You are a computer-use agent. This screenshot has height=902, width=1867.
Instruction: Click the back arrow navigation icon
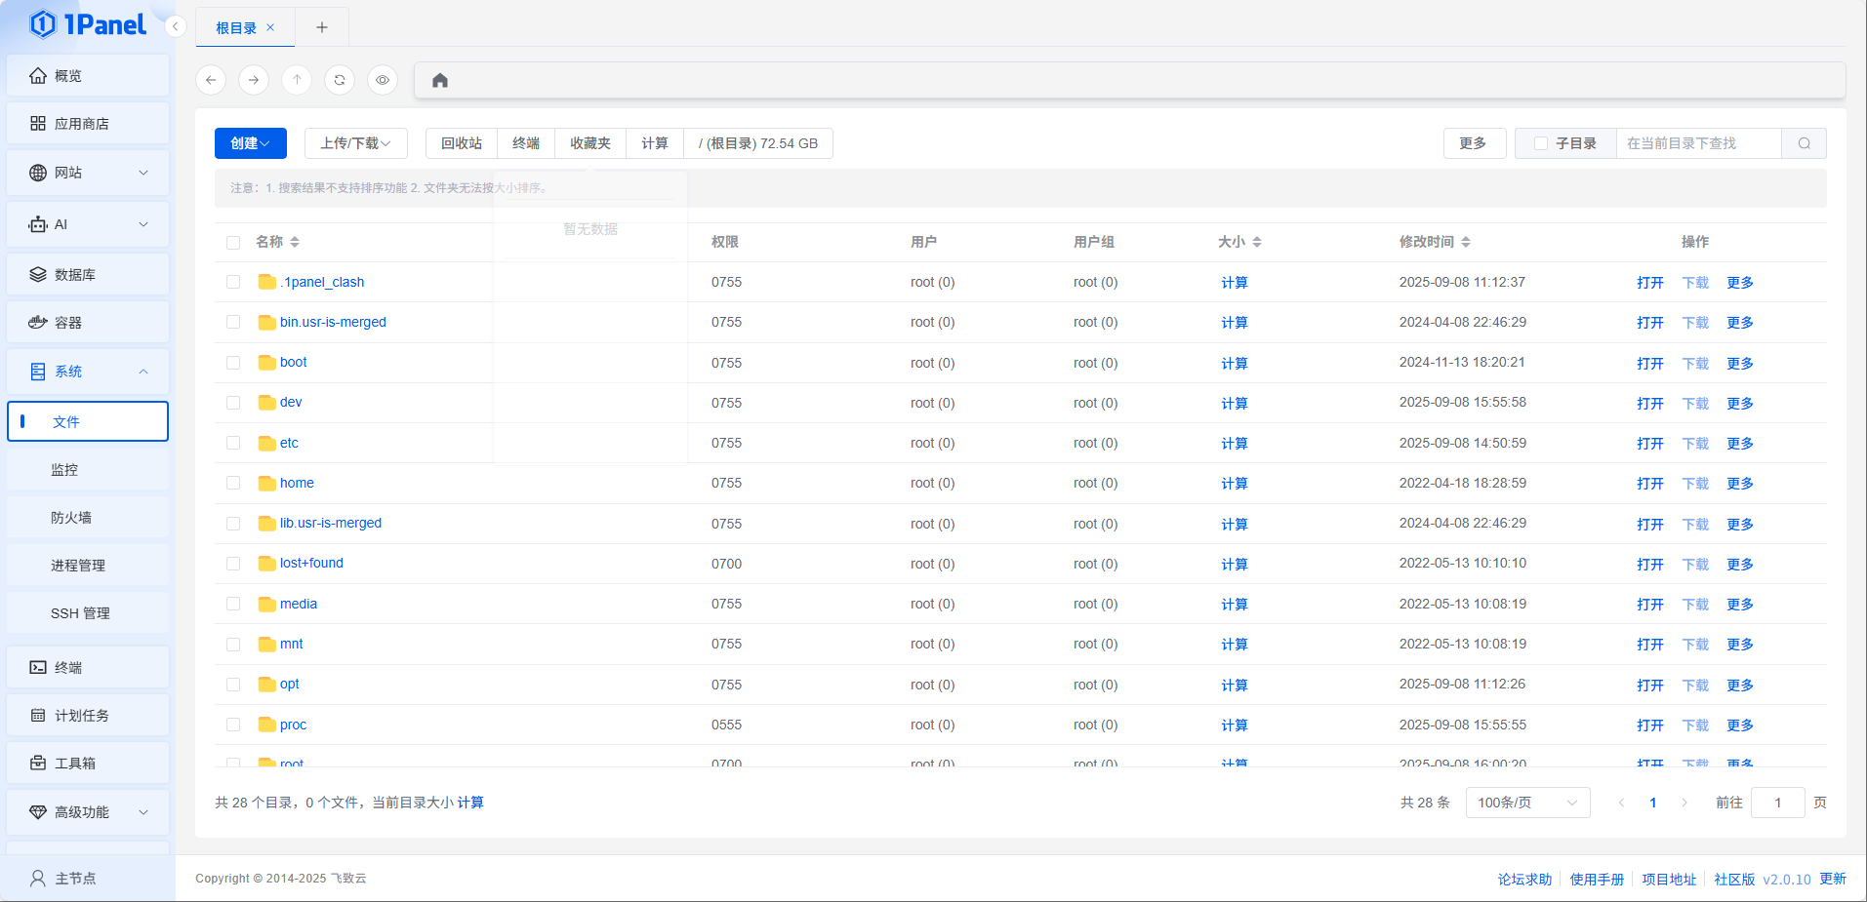pyautogui.click(x=211, y=80)
